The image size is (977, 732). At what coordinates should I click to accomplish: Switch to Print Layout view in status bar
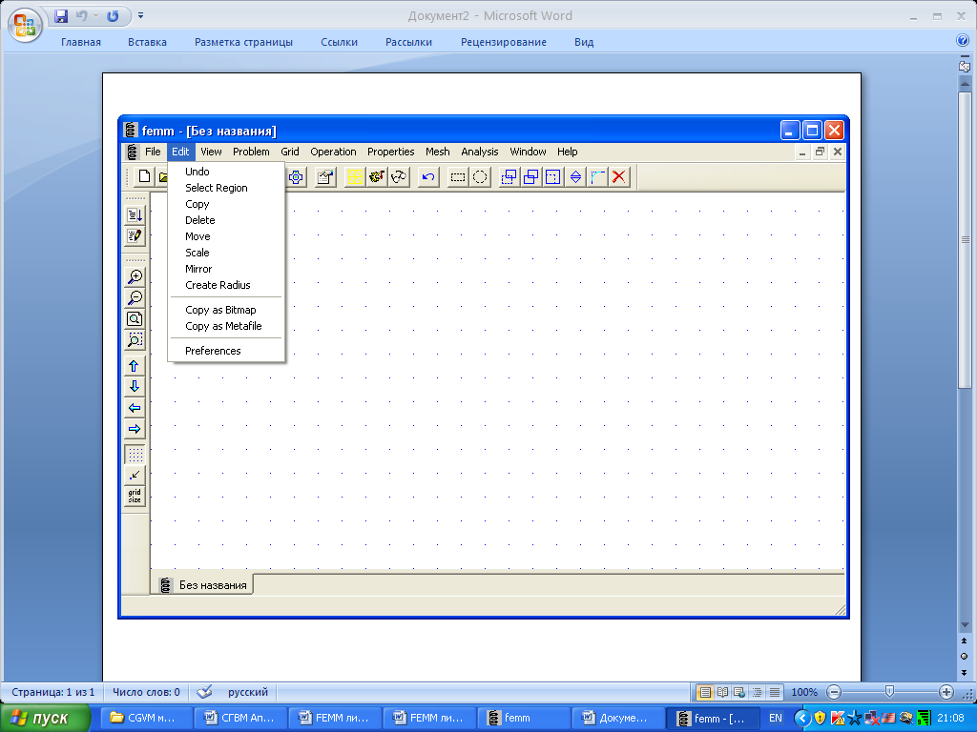click(705, 692)
